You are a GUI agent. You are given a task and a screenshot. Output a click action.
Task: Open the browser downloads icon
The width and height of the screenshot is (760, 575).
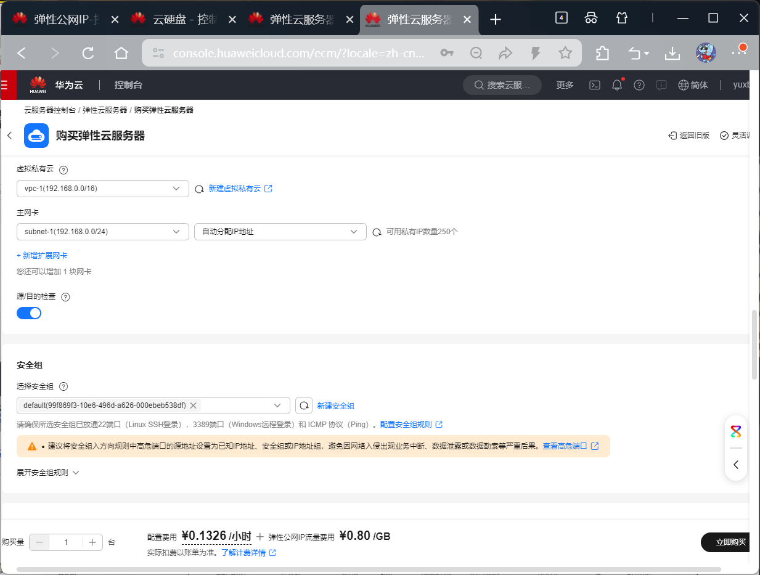(x=672, y=54)
